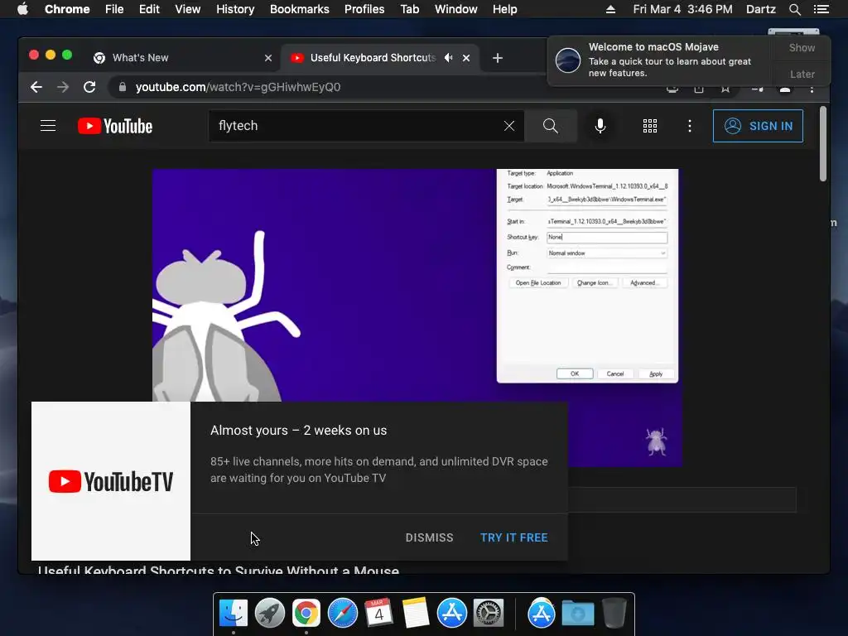Click the YouTube logo

[x=115, y=126]
